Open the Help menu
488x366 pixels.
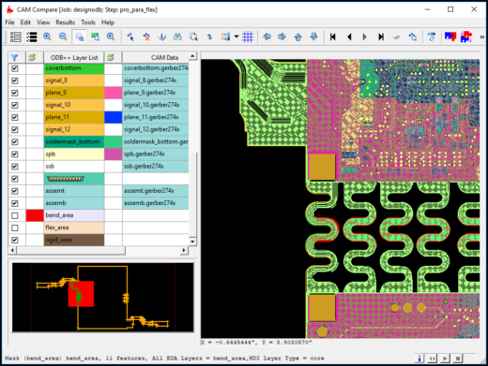[108, 22]
